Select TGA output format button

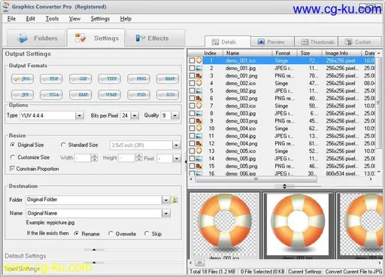coord(51,95)
